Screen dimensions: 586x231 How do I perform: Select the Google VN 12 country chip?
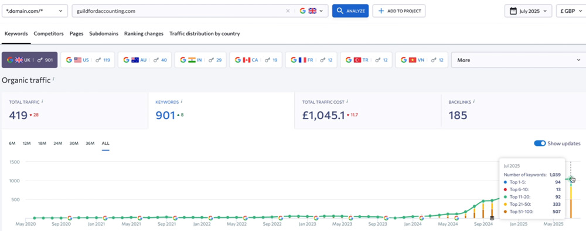pyautogui.click(x=421, y=60)
